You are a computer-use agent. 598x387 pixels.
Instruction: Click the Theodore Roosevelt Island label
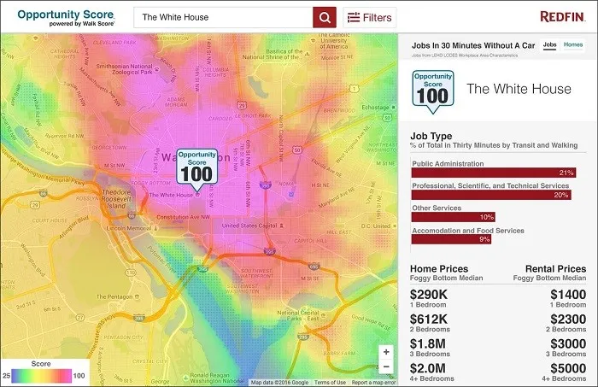click(116, 199)
